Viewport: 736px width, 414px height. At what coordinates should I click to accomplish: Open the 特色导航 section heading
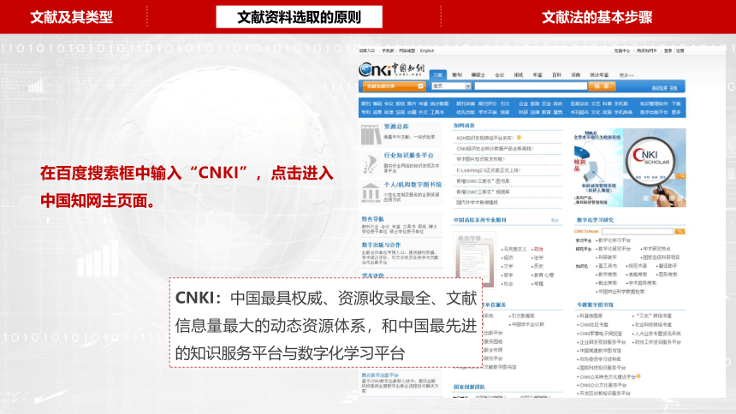(x=372, y=219)
